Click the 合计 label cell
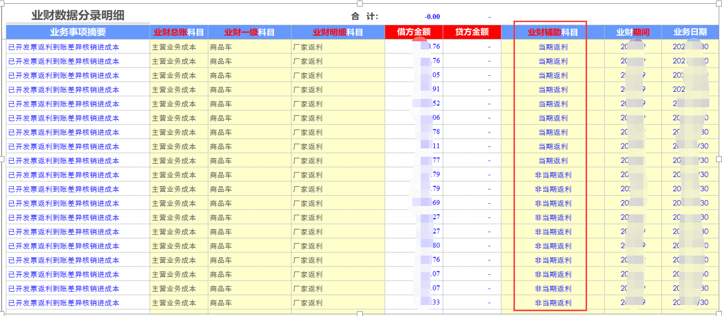The height and width of the screenshot is (316, 722). click(365, 16)
